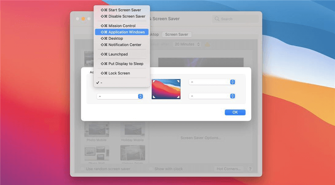Viewport: 335px width, 185px height.
Task: Confirm hot corners with the OK button
Action: coord(235,112)
